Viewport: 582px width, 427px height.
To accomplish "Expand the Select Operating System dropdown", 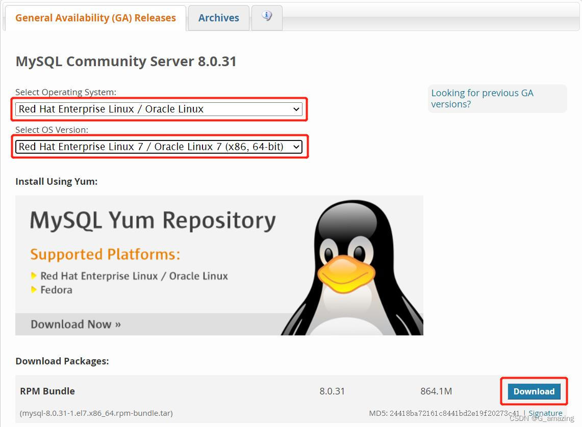I will coord(159,109).
